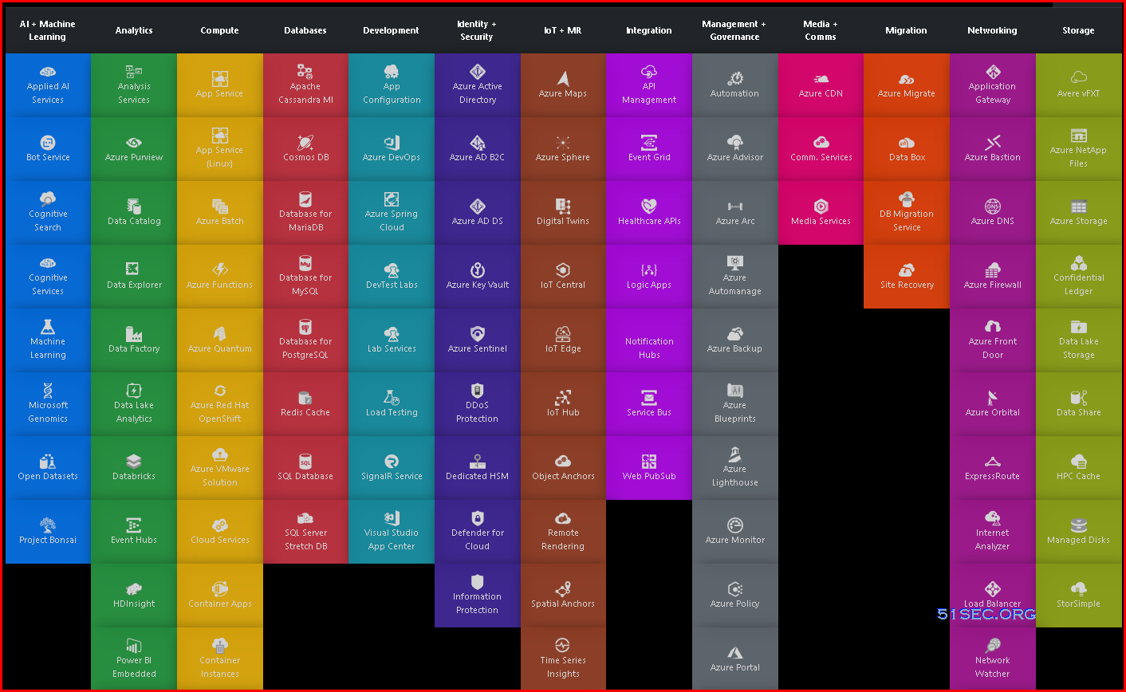The height and width of the screenshot is (692, 1126).
Task: Open the Logic Apps icon
Action: 649,270
